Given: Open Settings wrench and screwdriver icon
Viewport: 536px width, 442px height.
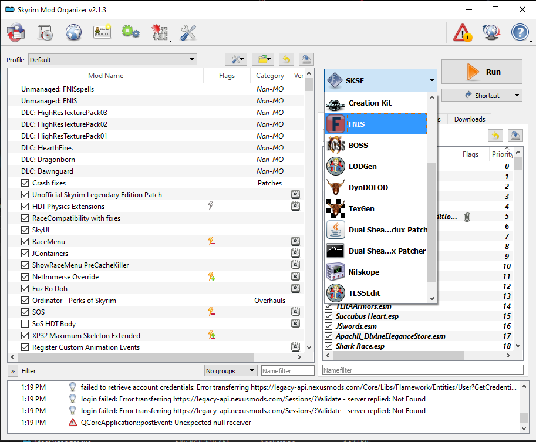Looking at the screenshot, I should [188, 33].
